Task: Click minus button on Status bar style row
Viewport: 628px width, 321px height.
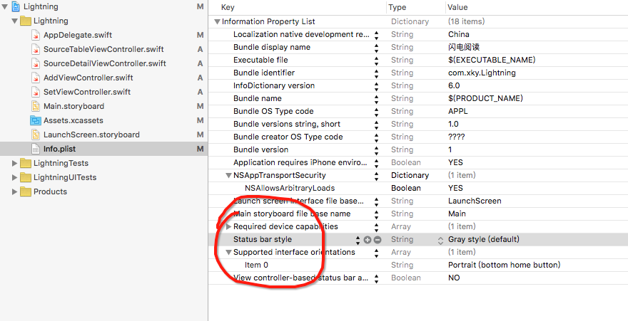Action: 378,240
